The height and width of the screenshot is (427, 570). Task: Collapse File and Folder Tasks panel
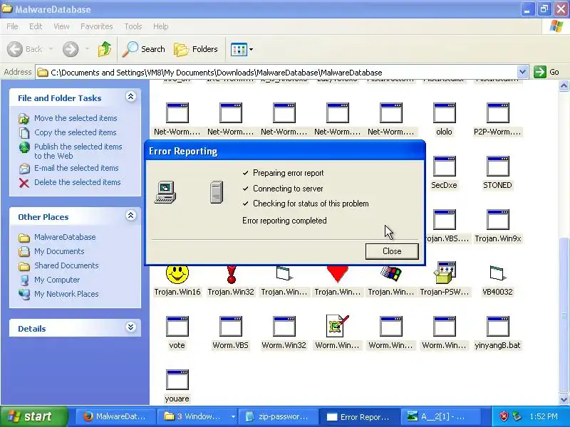pyautogui.click(x=130, y=97)
